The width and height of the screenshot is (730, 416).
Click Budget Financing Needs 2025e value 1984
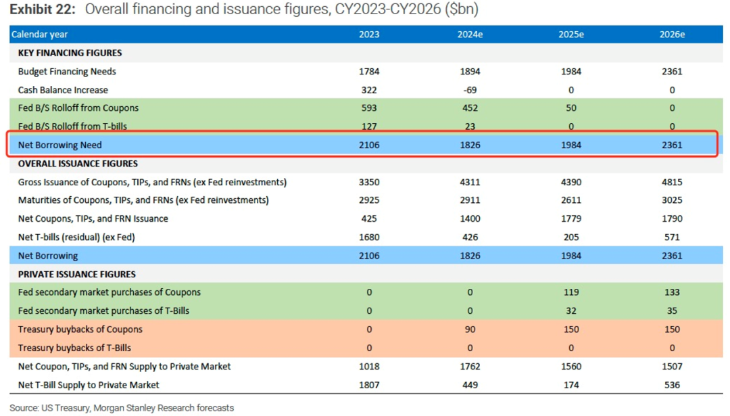[x=570, y=71]
